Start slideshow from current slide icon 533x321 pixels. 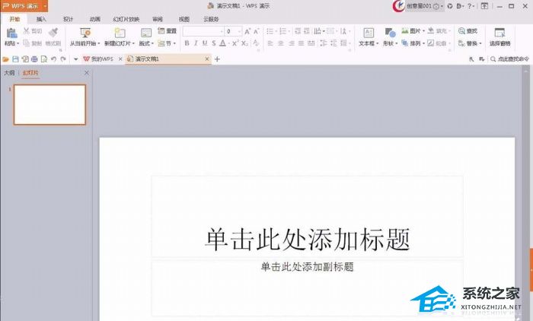point(85,33)
